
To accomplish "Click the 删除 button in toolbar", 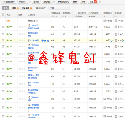I will click(75, 2).
